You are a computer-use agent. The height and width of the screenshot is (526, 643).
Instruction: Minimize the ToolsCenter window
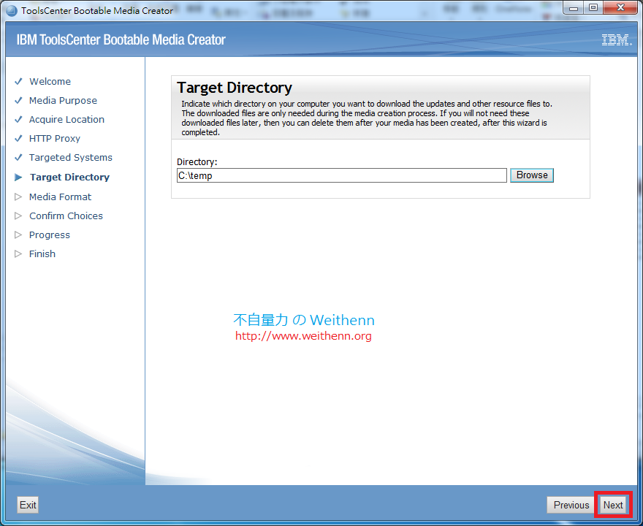click(574, 8)
